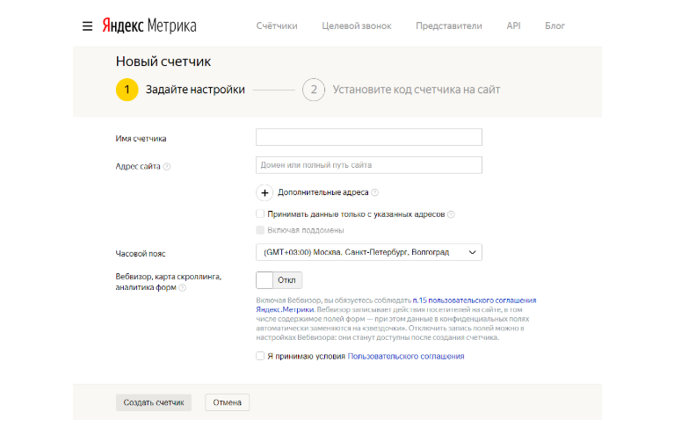Go to Целевой звонок section
674x434 pixels.
pyautogui.click(x=357, y=25)
